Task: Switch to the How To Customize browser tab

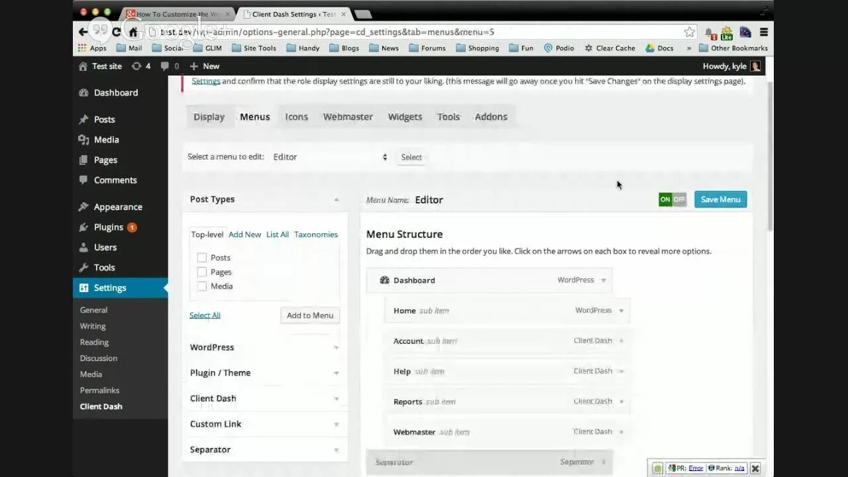Action: coord(179,14)
